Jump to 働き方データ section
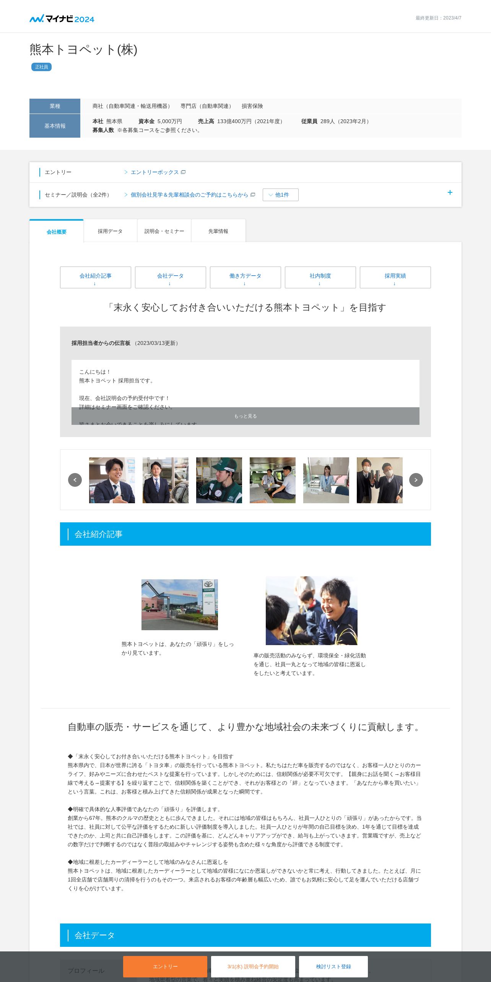This screenshot has width=491, height=982. tap(245, 277)
